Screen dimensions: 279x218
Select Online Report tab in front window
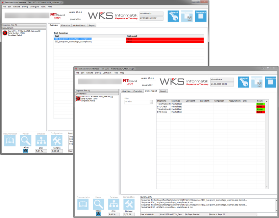(x=151, y=91)
